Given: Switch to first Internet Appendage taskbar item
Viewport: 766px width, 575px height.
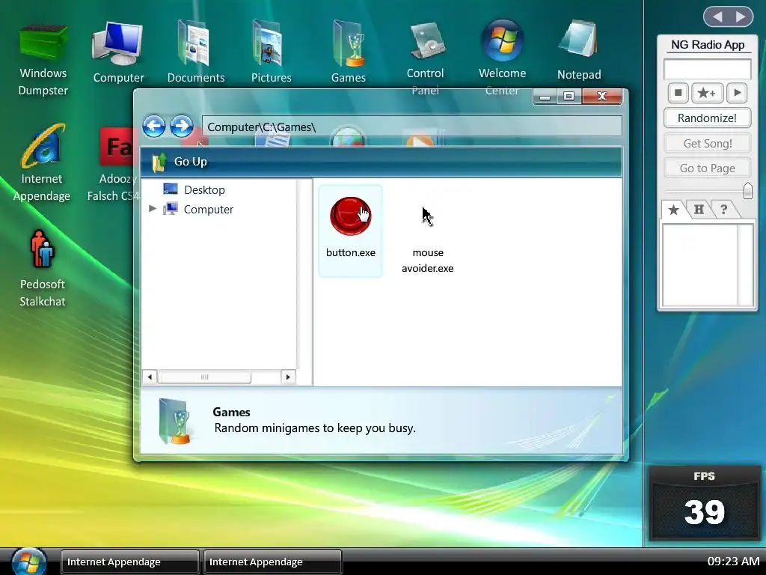Looking at the screenshot, I should click(x=129, y=562).
